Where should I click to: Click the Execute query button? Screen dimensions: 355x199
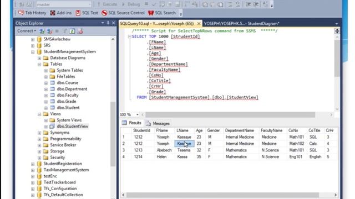pos(107,4)
